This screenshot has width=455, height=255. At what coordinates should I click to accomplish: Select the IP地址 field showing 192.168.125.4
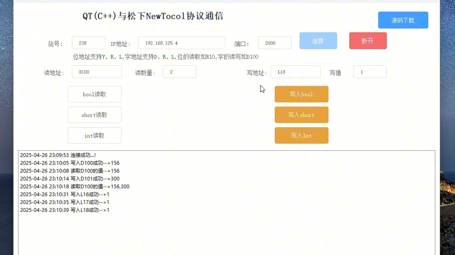[181, 43]
